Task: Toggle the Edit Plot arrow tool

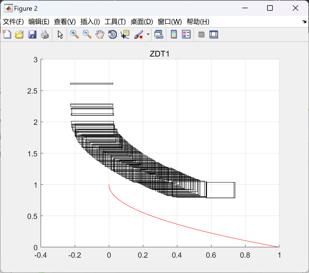Action: point(60,35)
